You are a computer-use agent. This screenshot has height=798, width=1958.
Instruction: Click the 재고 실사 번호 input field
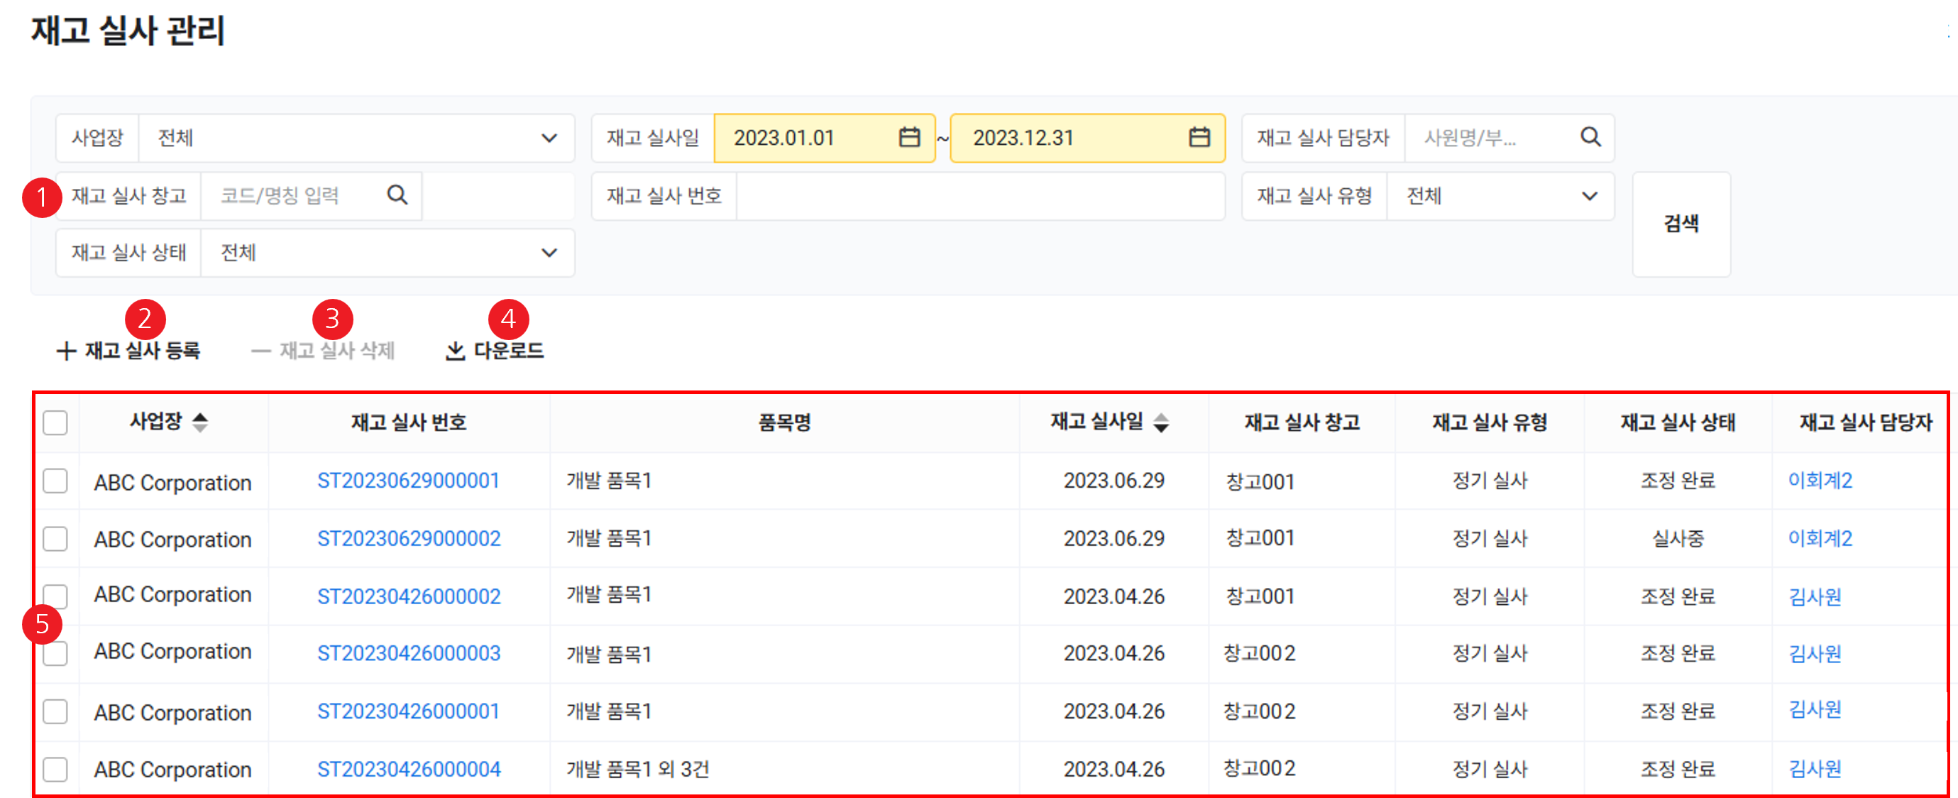[979, 195]
